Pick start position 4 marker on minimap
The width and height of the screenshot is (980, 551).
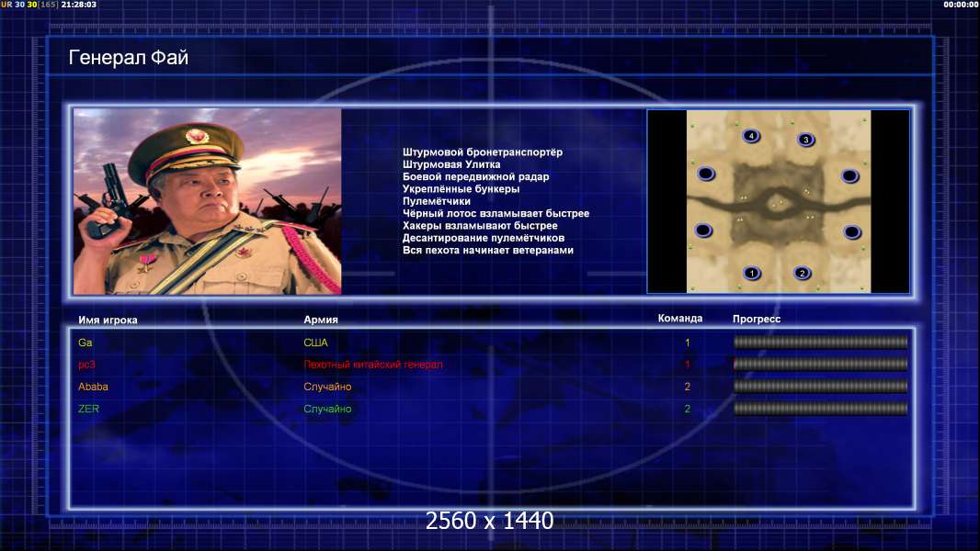pos(751,135)
